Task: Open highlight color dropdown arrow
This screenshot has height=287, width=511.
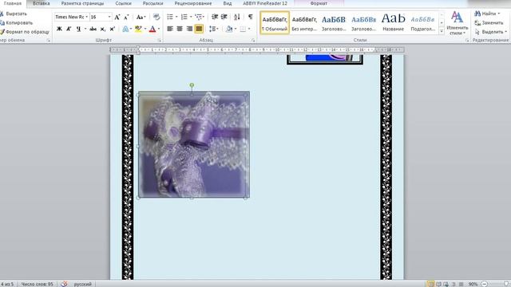Action: 145,29
